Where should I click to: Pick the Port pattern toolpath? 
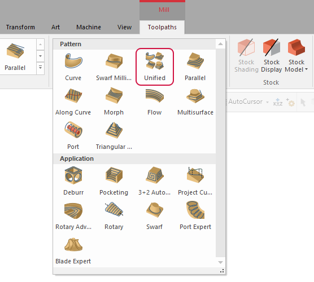tap(73, 136)
